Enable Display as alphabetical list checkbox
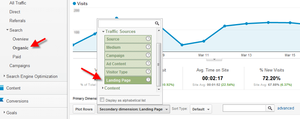 point(102,100)
